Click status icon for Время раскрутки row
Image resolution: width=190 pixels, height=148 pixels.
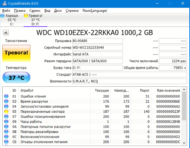click(6, 101)
